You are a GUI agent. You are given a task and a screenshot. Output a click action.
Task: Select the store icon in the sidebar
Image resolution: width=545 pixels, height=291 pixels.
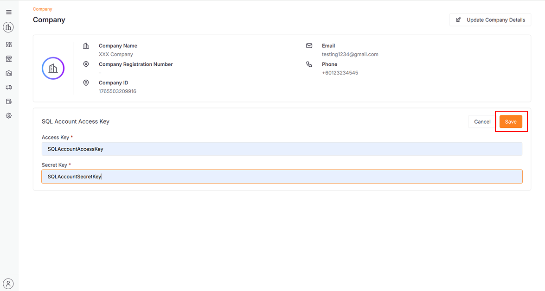coord(9,59)
